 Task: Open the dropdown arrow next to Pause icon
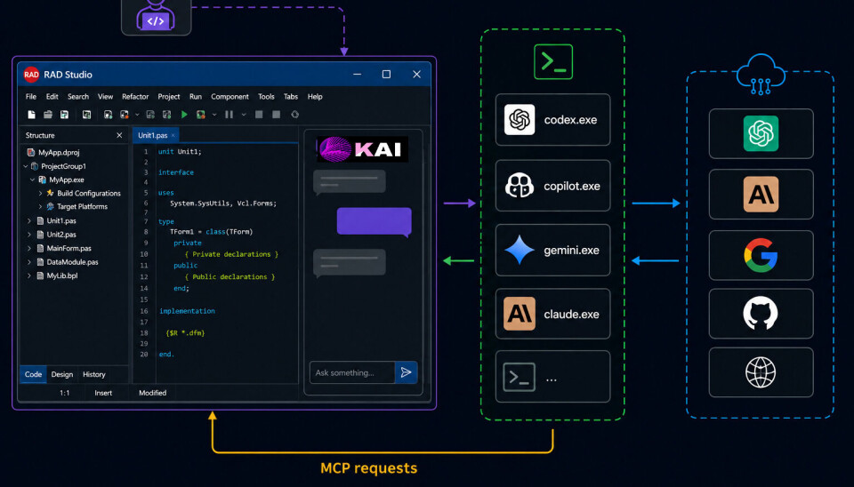pos(244,115)
